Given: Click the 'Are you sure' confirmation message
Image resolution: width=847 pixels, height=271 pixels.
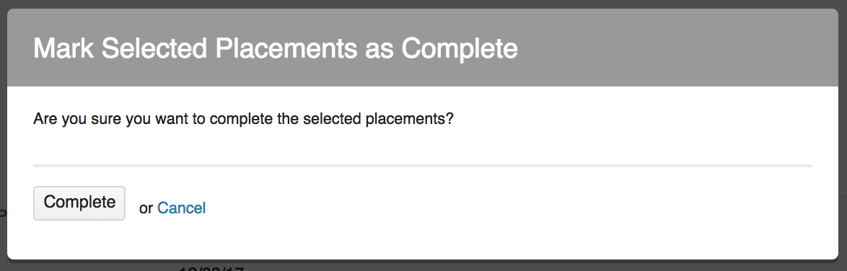Looking at the screenshot, I should tap(243, 118).
